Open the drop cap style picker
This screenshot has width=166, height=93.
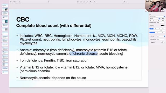point(163,42)
